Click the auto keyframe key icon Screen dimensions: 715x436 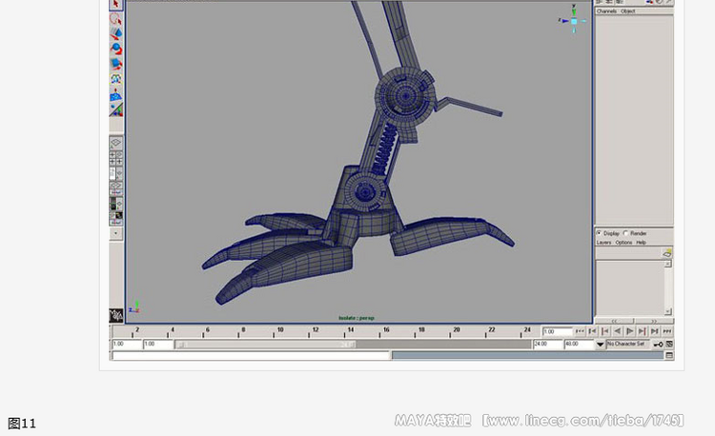(x=658, y=344)
